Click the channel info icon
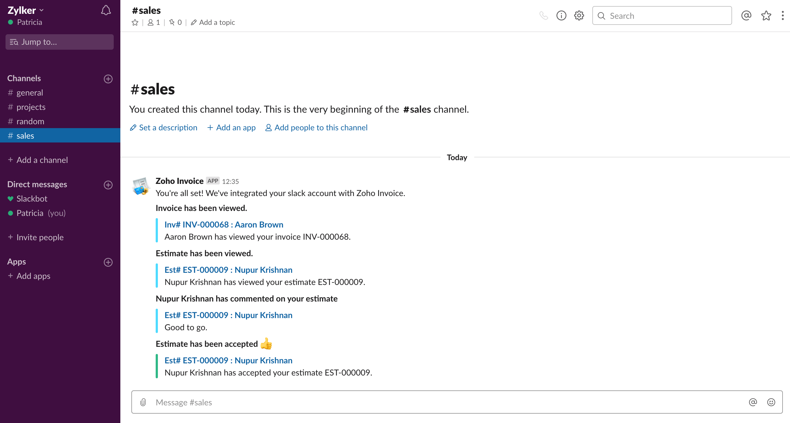This screenshot has width=790, height=423. coord(561,16)
